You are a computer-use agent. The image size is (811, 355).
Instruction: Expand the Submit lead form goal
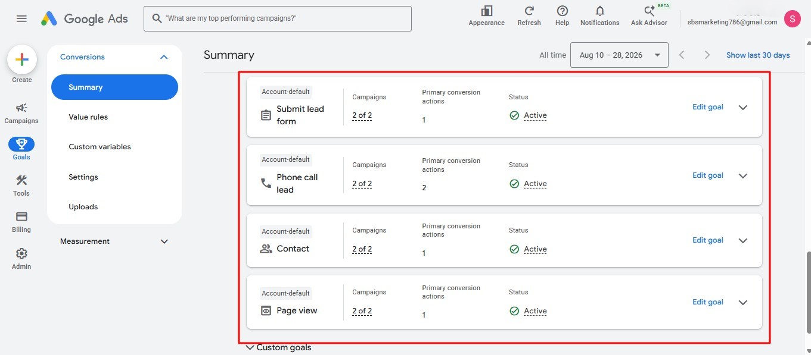pos(742,108)
